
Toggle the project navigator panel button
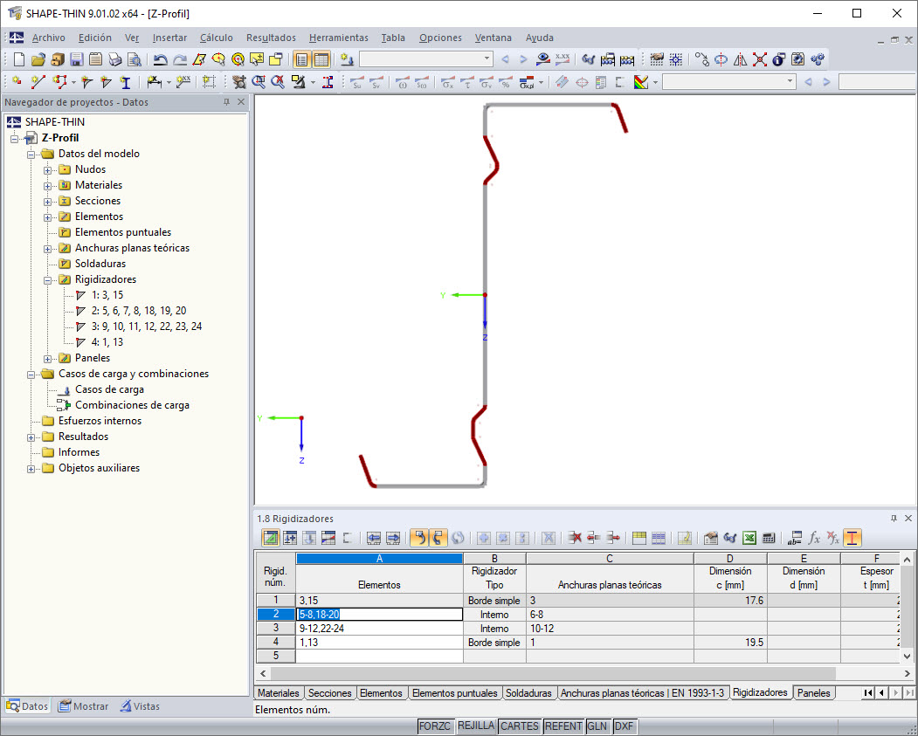[x=301, y=59]
